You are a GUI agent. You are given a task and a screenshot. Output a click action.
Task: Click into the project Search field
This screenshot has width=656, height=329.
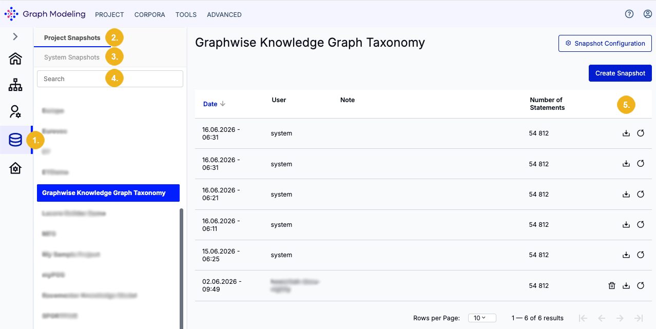[110, 79]
